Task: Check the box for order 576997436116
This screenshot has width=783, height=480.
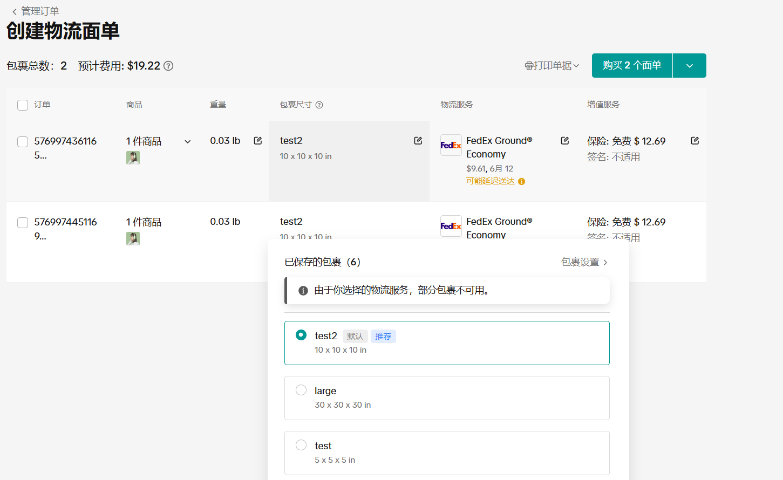Action: (x=23, y=142)
